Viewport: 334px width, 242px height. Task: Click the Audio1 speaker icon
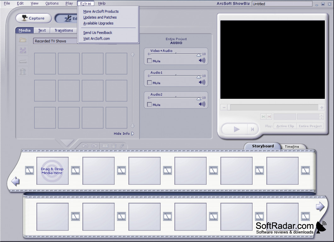tap(202, 82)
